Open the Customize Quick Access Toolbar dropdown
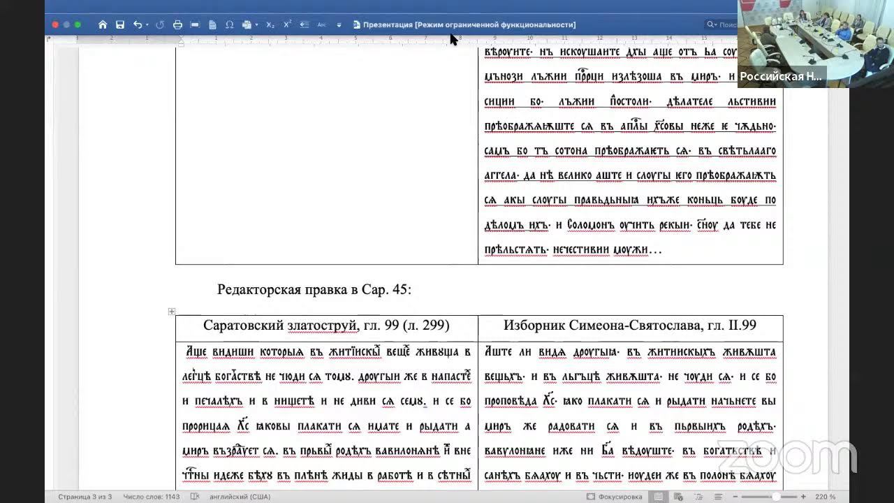The width and height of the screenshot is (894, 503). (339, 25)
